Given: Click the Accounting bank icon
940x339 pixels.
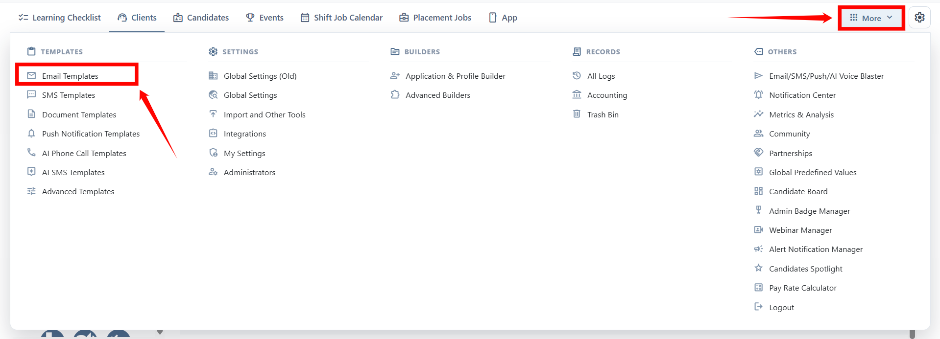Looking at the screenshot, I should click(x=577, y=95).
